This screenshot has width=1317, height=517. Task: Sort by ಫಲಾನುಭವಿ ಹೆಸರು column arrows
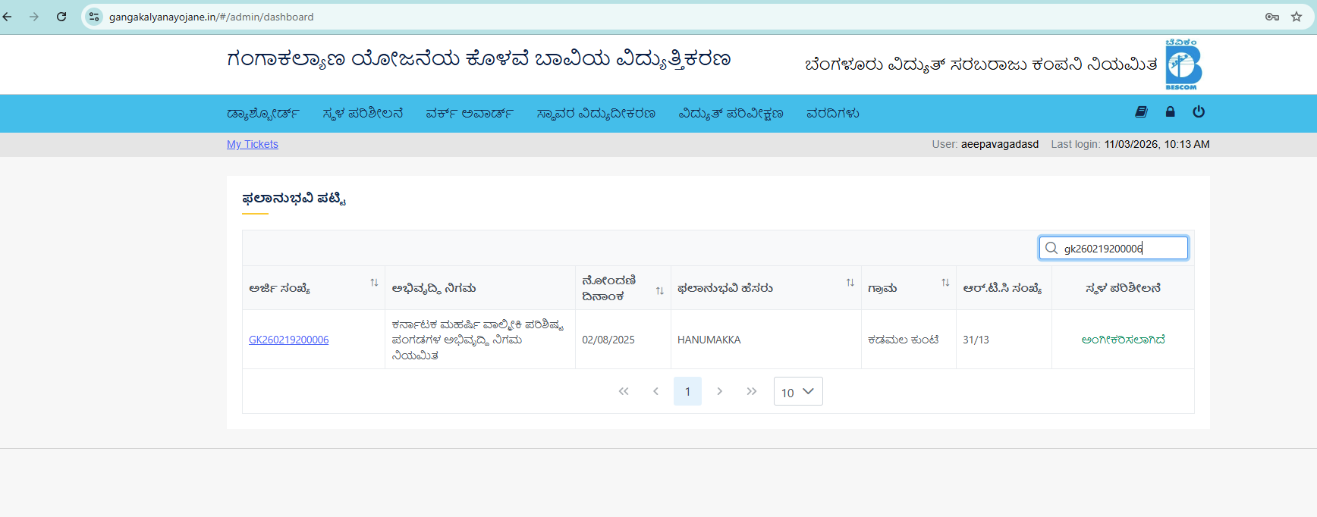[850, 283]
